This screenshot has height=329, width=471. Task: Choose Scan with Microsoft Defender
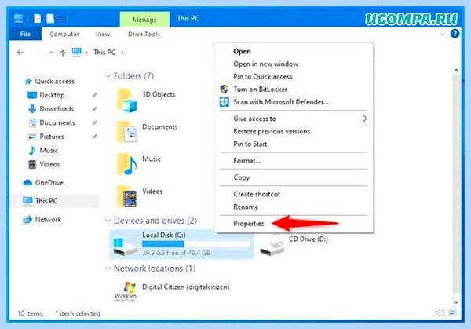pyautogui.click(x=281, y=102)
